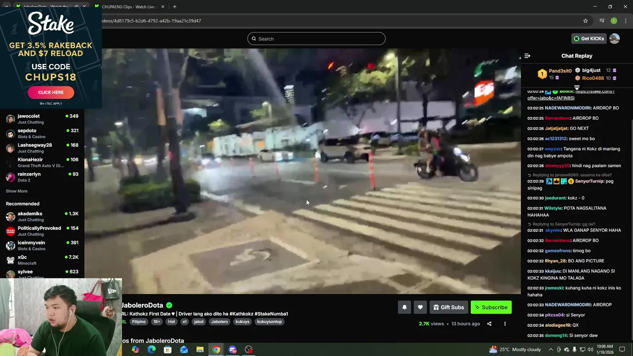Screen dimensions: 633x356
Task: Collapse the Chat Replay panel icon
Action: pos(527,56)
